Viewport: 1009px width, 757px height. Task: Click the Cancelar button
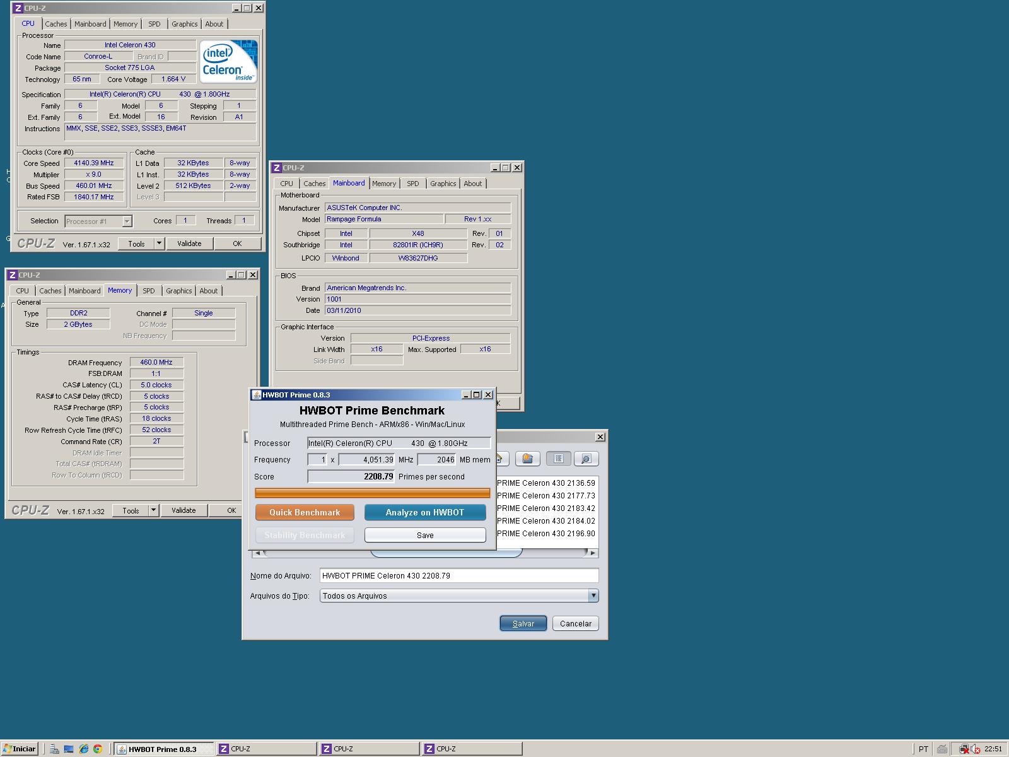(x=576, y=623)
